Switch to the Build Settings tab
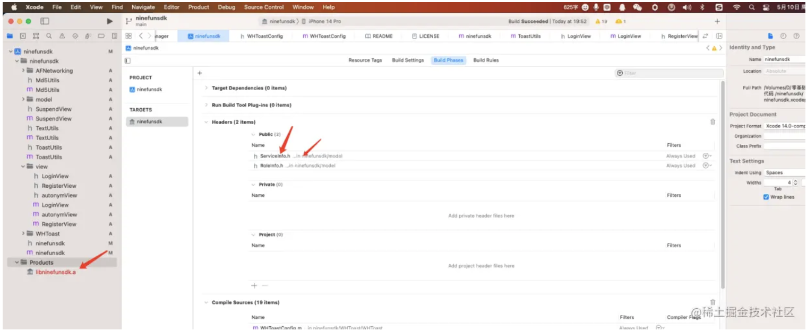The image size is (807, 331). click(x=408, y=60)
